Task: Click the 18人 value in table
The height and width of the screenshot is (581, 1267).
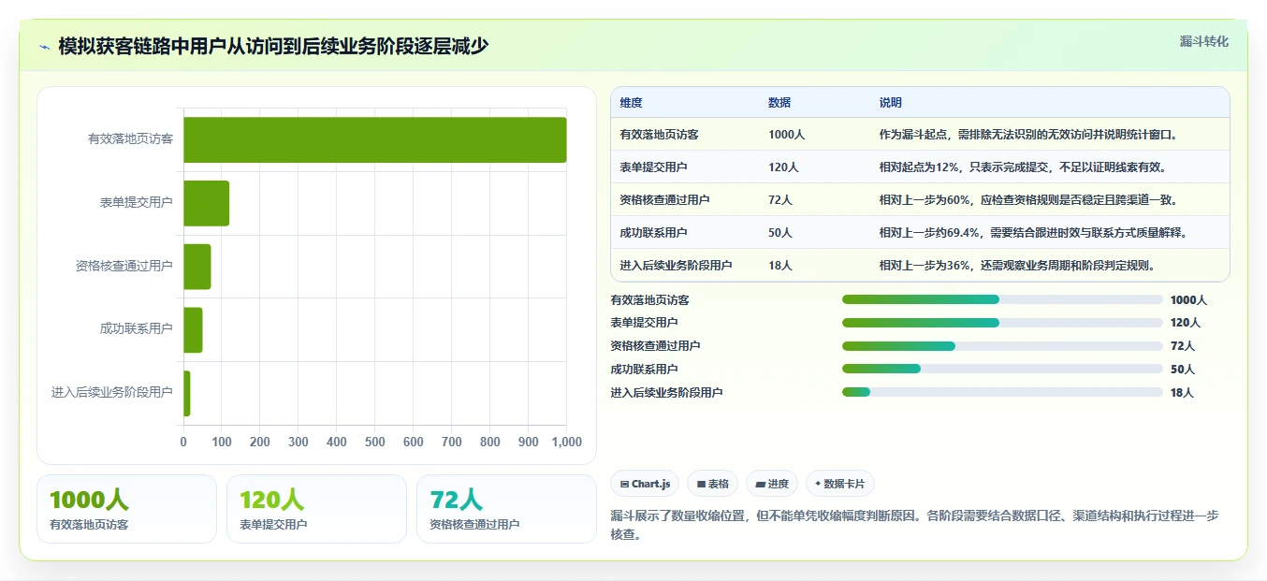Action: pyautogui.click(x=780, y=266)
